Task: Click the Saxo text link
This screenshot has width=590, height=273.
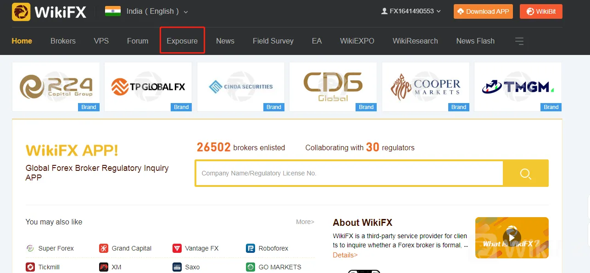Action: point(192,267)
